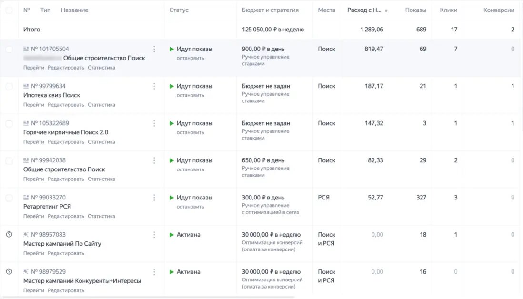Open three-dot menu for campaign 101705504
The width and height of the screenshot is (523, 299).
[154, 49]
